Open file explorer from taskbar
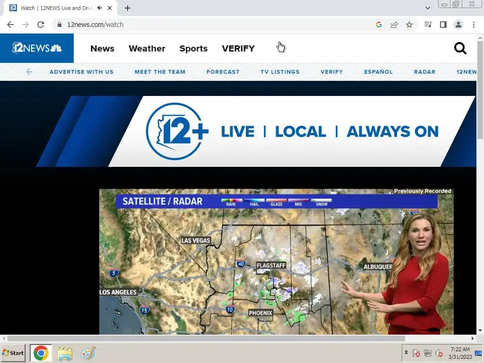Screen dimensions: 484x363 64,354
